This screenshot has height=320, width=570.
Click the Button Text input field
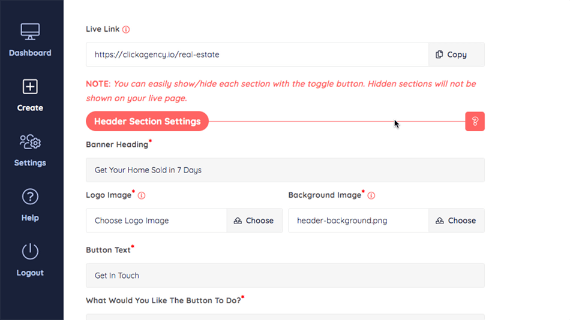click(x=285, y=276)
